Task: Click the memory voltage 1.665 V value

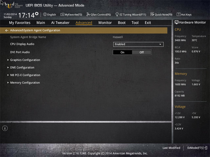Action: tap(196, 84)
